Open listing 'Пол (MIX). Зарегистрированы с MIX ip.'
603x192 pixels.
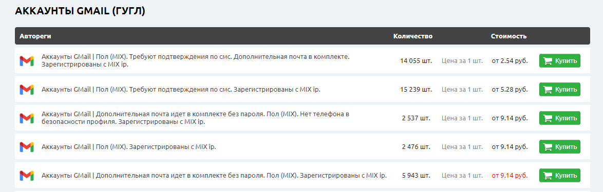coord(129,147)
